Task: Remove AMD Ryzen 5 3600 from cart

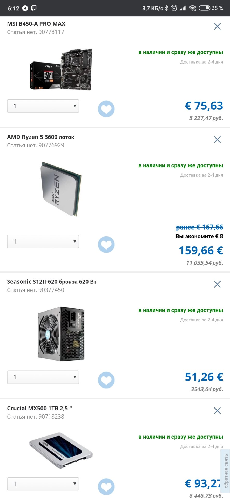Action: [217, 140]
